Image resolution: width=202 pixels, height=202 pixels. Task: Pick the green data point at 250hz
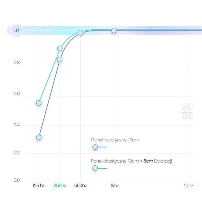tap(60, 48)
